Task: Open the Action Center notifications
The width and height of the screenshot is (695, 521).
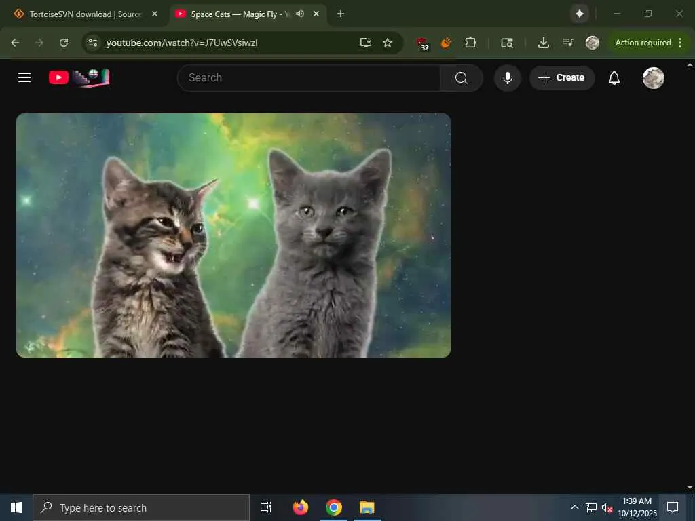Action: pyautogui.click(x=673, y=507)
